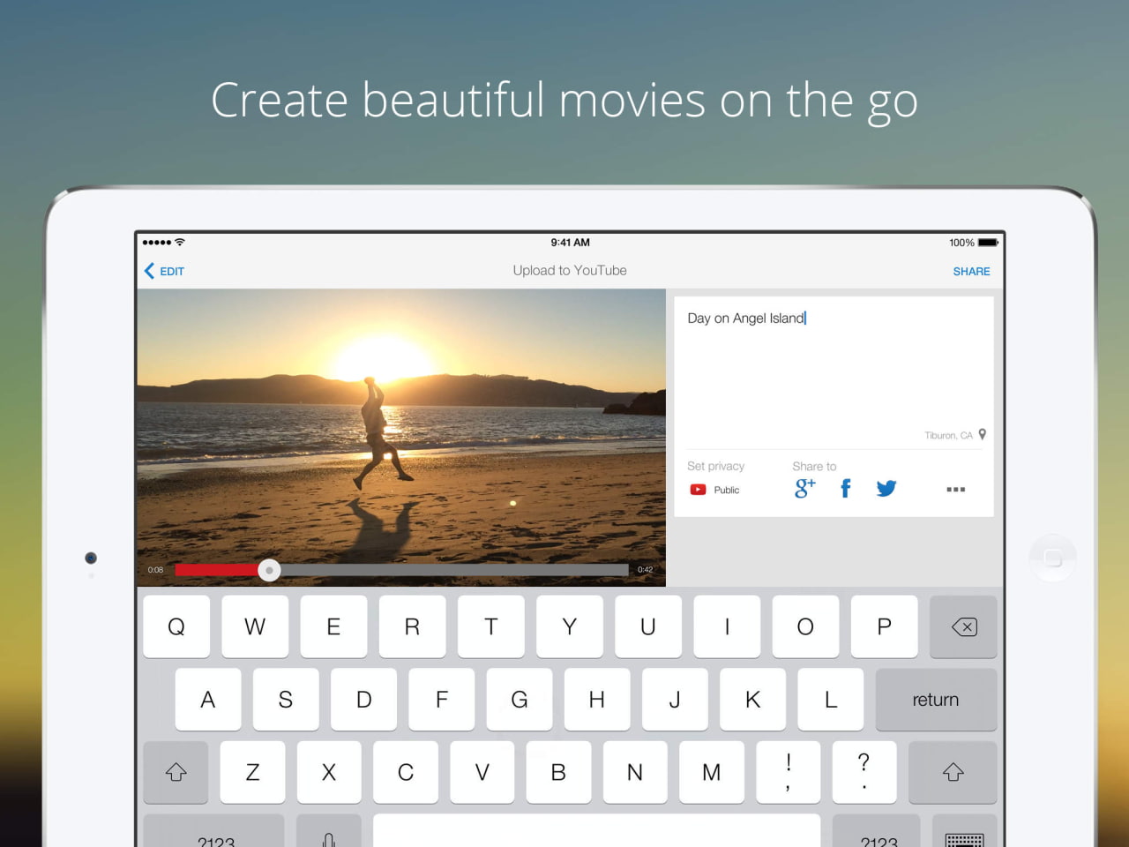
Task: Tap the dictation microphone key
Action: point(329,835)
